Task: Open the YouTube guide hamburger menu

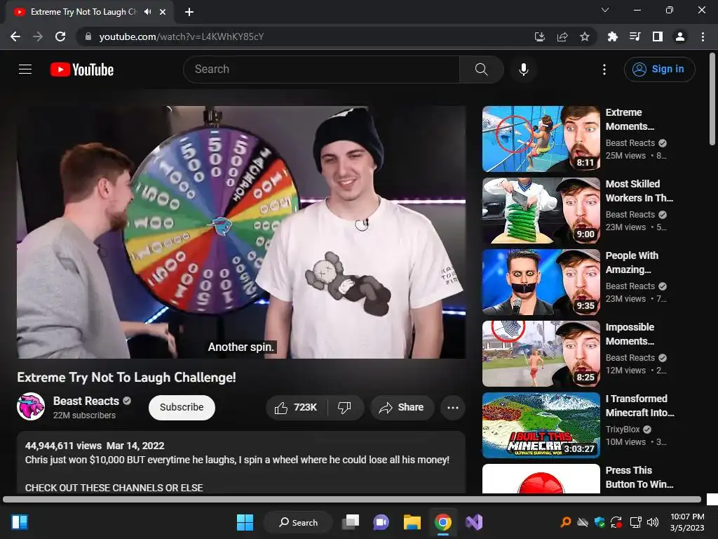Action: [25, 69]
